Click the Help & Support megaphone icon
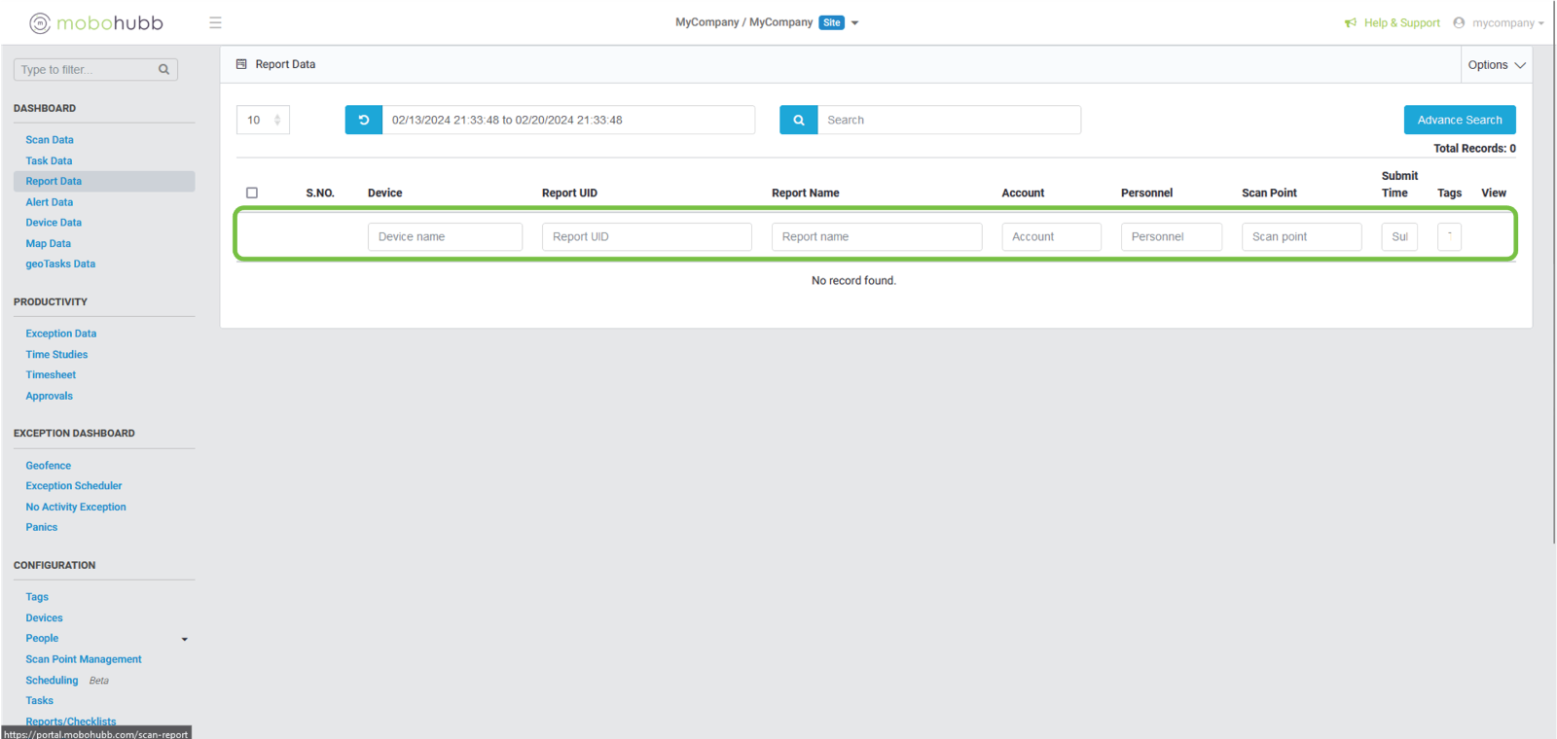 1351,22
